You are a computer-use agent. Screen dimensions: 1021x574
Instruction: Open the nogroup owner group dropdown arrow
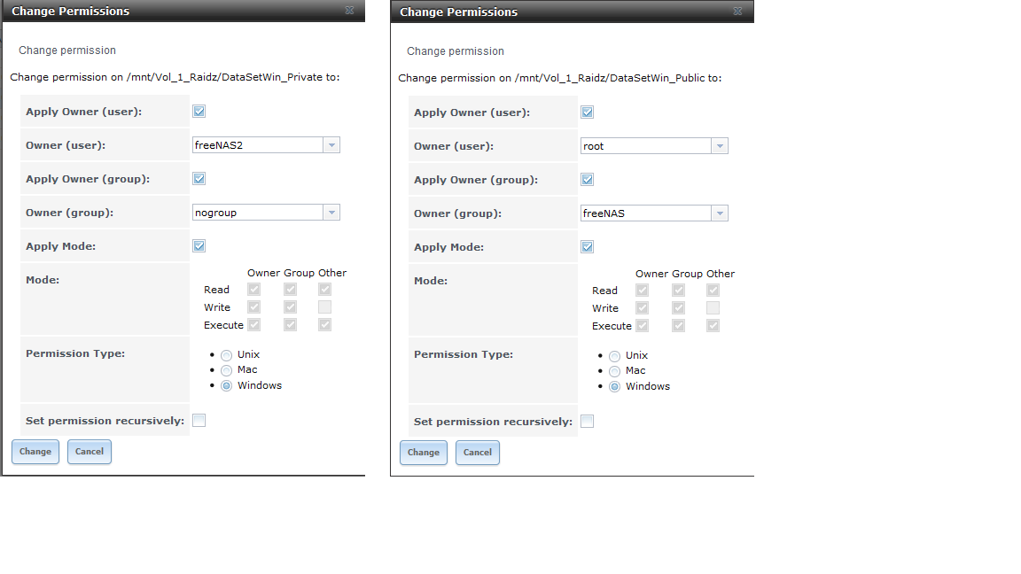click(331, 213)
